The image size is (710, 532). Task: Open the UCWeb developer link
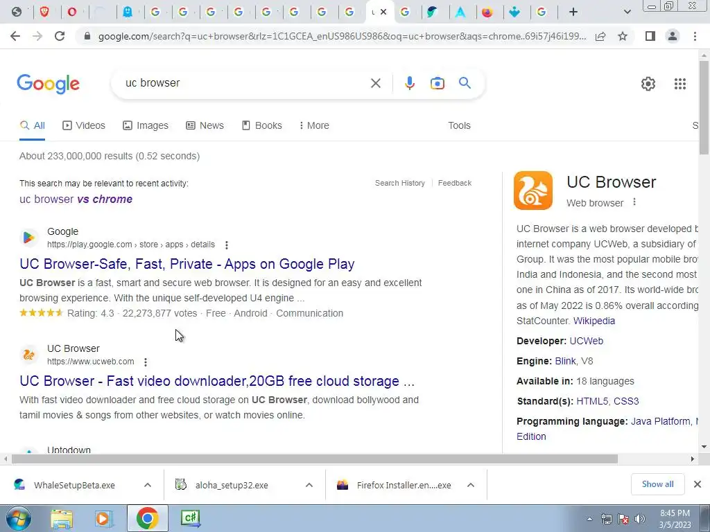click(587, 341)
